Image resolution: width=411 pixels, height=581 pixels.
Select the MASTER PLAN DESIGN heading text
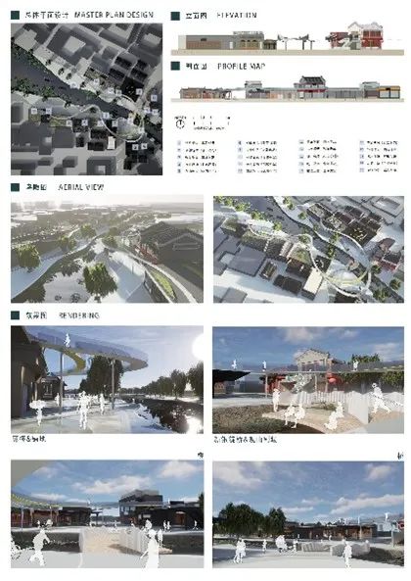click(114, 15)
